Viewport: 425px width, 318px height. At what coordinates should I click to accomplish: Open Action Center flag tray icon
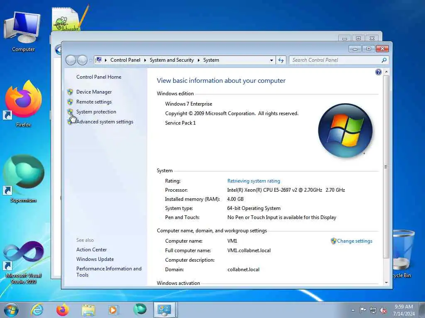click(363, 310)
